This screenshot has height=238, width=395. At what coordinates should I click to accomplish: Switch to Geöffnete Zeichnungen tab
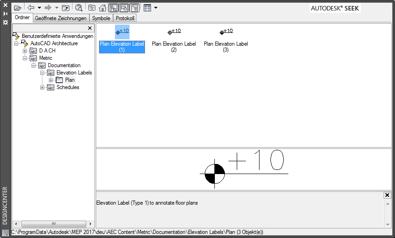61,18
